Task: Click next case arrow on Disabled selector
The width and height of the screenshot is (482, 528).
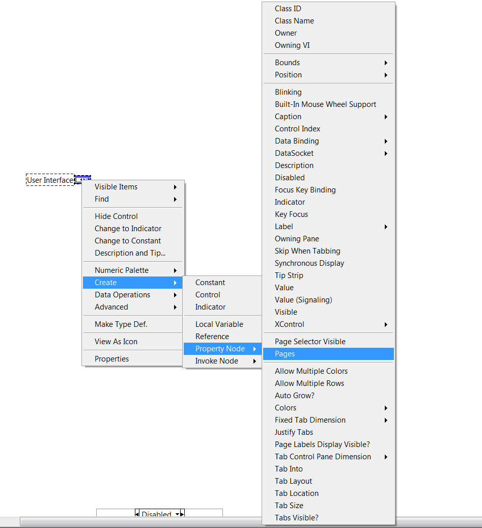Action: (x=182, y=514)
